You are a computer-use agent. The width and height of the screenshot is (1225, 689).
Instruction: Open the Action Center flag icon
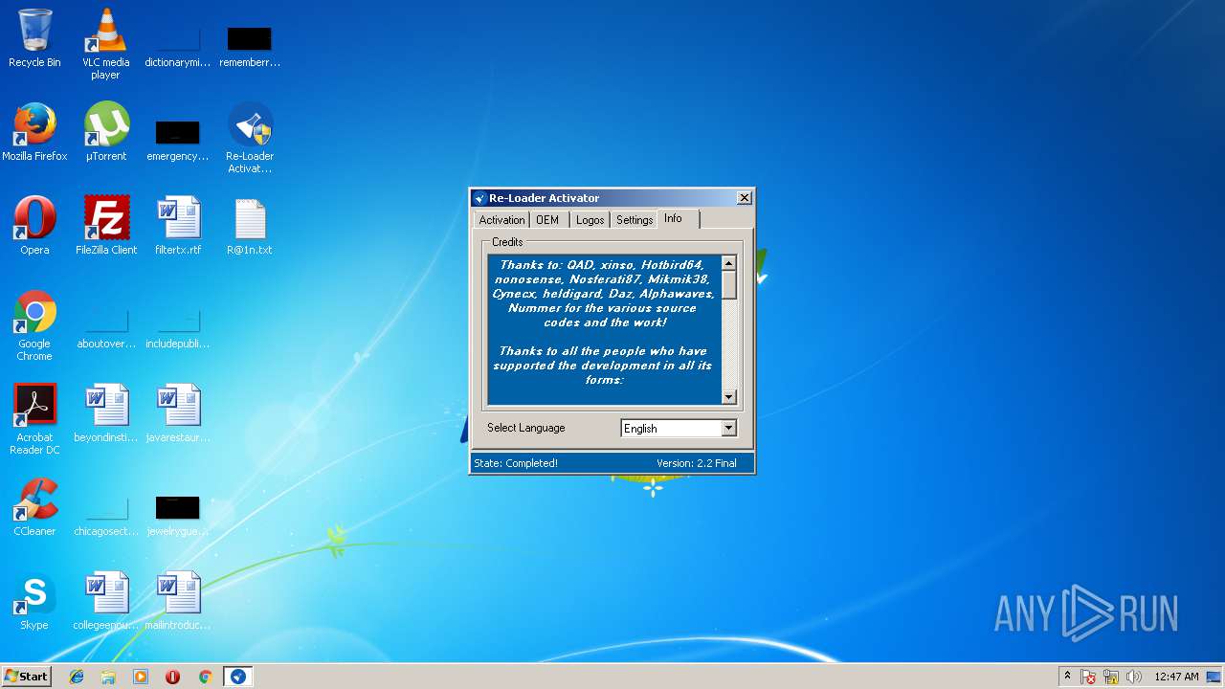[x=1088, y=677]
